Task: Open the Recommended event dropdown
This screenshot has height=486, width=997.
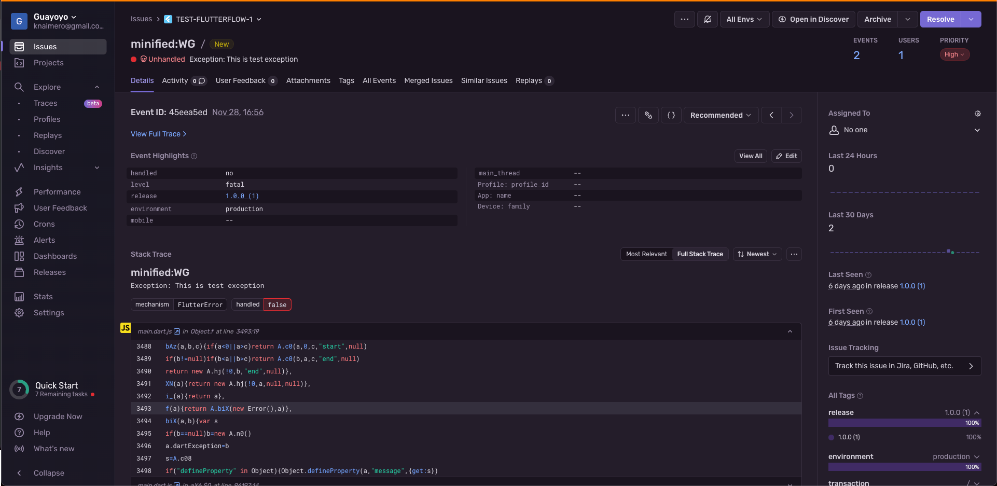Action: click(x=721, y=115)
